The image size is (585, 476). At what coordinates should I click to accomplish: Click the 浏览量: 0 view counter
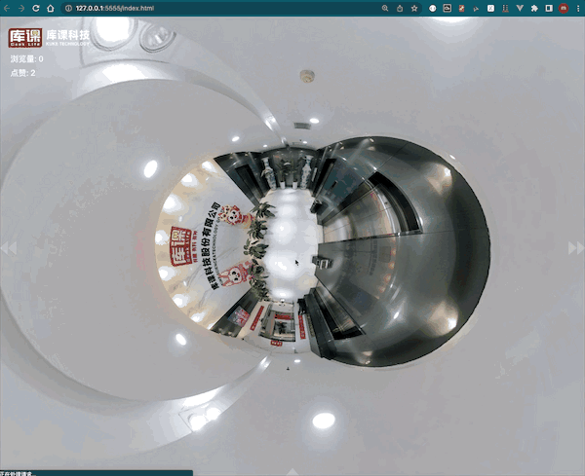tap(26, 58)
